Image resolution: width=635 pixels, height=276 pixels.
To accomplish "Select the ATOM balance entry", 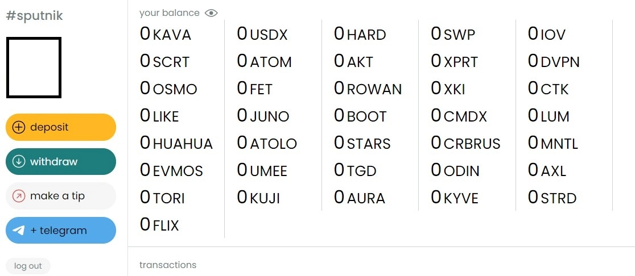I will tap(264, 61).
